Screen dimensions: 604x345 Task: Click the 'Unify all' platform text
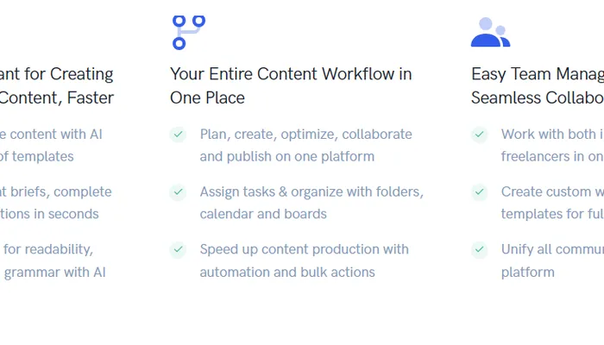pyautogui.click(x=552, y=260)
